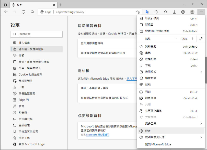This screenshot has width=207, height=150.
Task: Open 下載 from the dropdown menu
Action: [x=171, y=66]
